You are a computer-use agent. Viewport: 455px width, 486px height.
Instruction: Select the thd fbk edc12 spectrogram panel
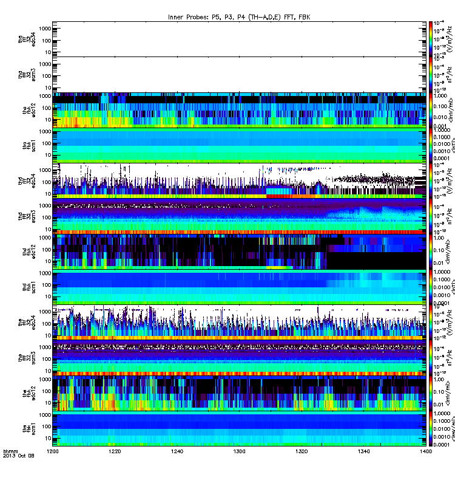pyautogui.click(x=239, y=252)
